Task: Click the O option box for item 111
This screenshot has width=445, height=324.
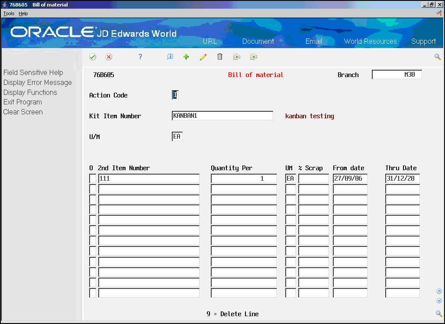Action: (93, 178)
